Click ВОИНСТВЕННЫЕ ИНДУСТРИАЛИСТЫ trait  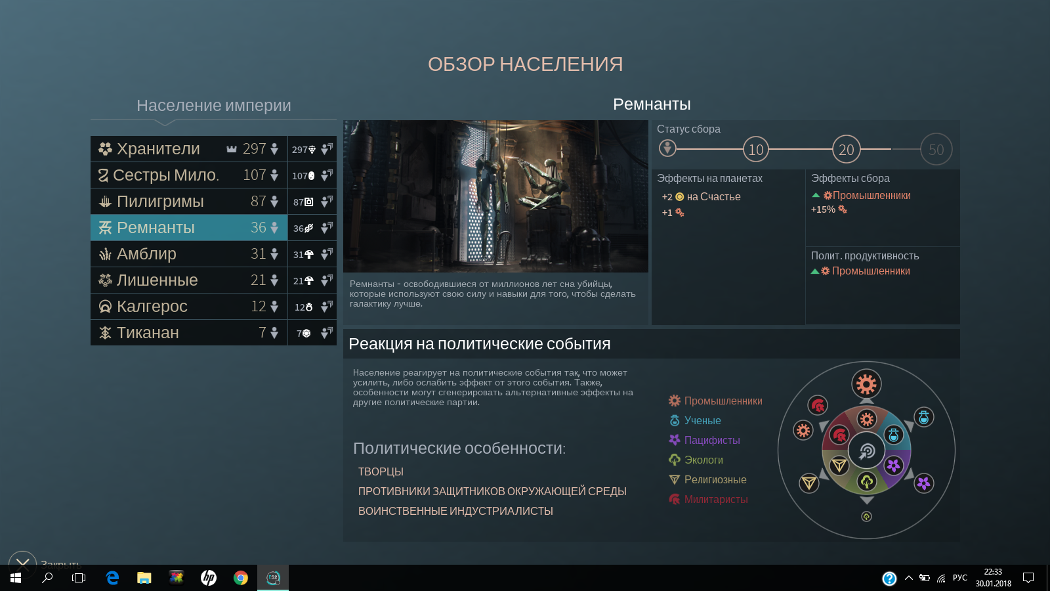(x=455, y=511)
